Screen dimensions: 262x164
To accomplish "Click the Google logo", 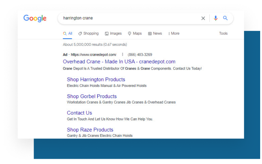I will [35, 18].
